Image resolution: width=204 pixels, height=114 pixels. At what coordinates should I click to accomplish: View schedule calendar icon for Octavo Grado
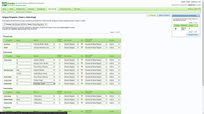(82, 103)
